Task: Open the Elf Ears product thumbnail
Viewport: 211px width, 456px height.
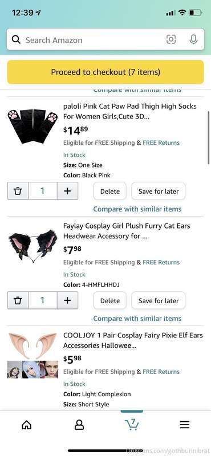Action: pos(33,355)
